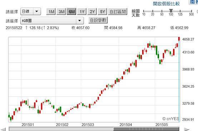This screenshot has height=131, width=198.
Task: Click the 低 4562.99 low value
Action: tap(179, 28)
